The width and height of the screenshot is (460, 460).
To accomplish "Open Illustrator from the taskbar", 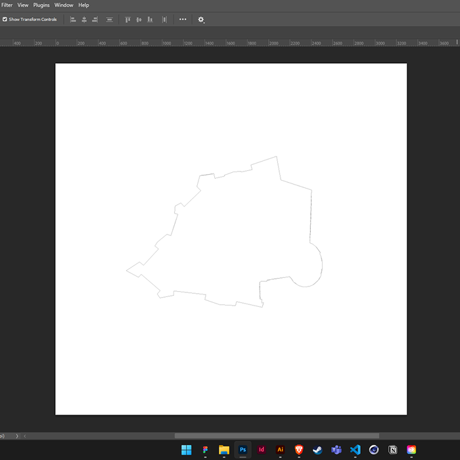I will (x=280, y=449).
